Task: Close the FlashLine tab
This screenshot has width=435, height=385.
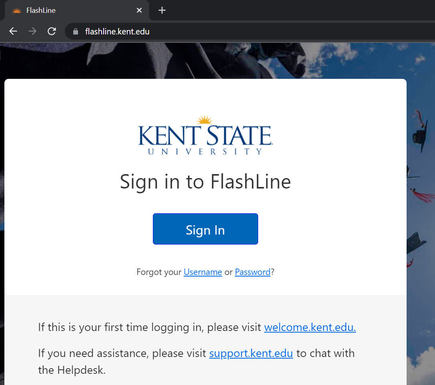Action: click(139, 10)
